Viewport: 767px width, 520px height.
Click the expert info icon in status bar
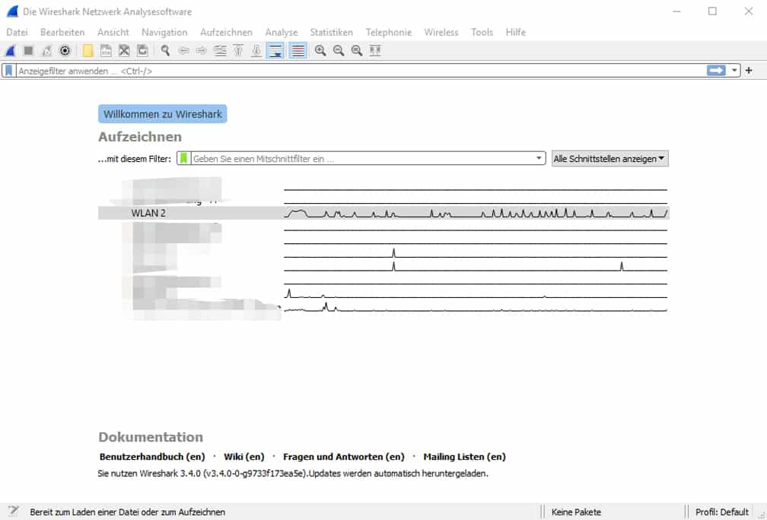pyautogui.click(x=13, y=512)
